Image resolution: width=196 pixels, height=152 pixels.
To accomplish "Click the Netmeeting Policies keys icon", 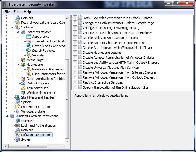I will click(x=29, y=69).
